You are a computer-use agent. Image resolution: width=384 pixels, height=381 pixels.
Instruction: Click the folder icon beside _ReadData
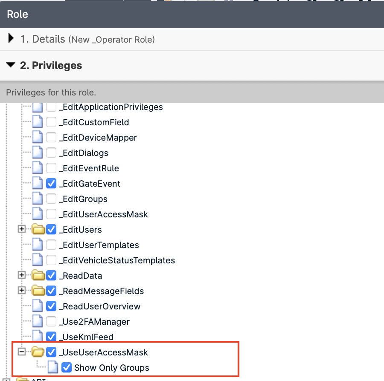[x=38, y=276]
